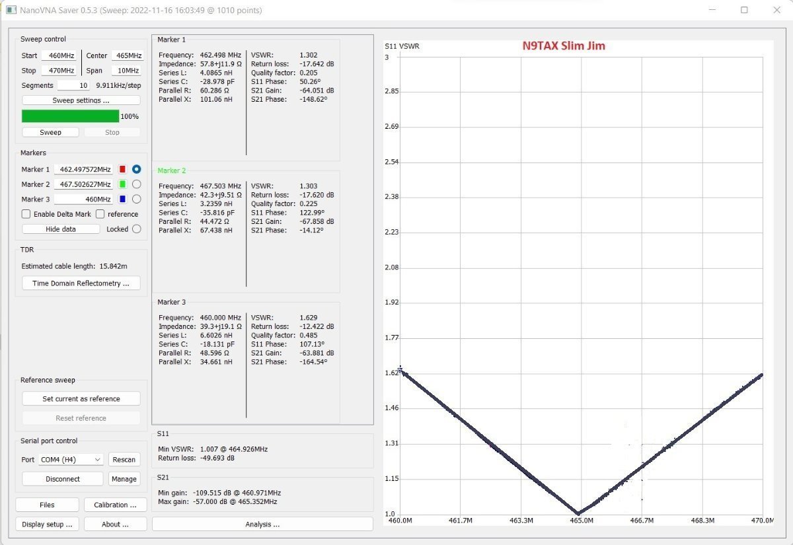
Task: Click the green Marker 2 color swatch
Action: [x=122, y=184]
